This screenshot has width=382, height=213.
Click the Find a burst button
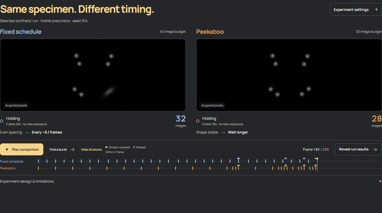(62, 149)
